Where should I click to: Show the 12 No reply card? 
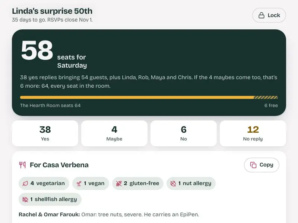[x=253, y=133]
